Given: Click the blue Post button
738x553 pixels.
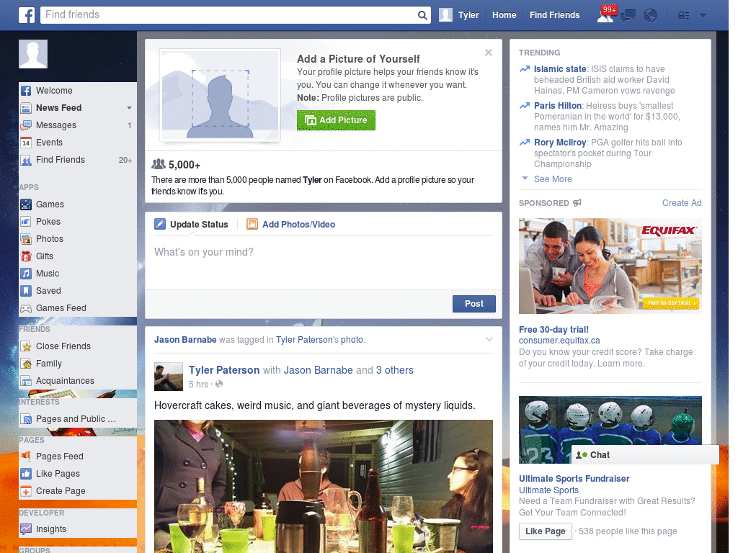Looking at the screenshot, I should (x=474, y=304).
